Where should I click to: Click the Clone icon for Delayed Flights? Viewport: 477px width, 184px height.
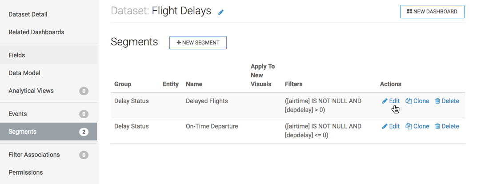(x=409, y=101)
